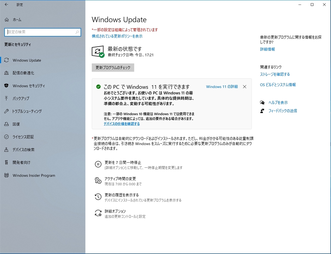Click the Windows セキュリティ shield icon
The height and width of the screenshot is (254, 331).
[6, 86]
